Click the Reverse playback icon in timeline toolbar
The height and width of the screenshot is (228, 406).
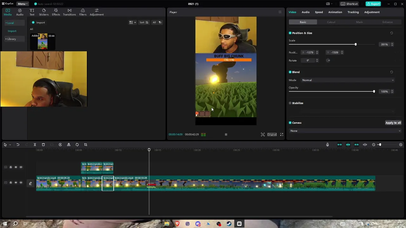click(x=60, y=145)
